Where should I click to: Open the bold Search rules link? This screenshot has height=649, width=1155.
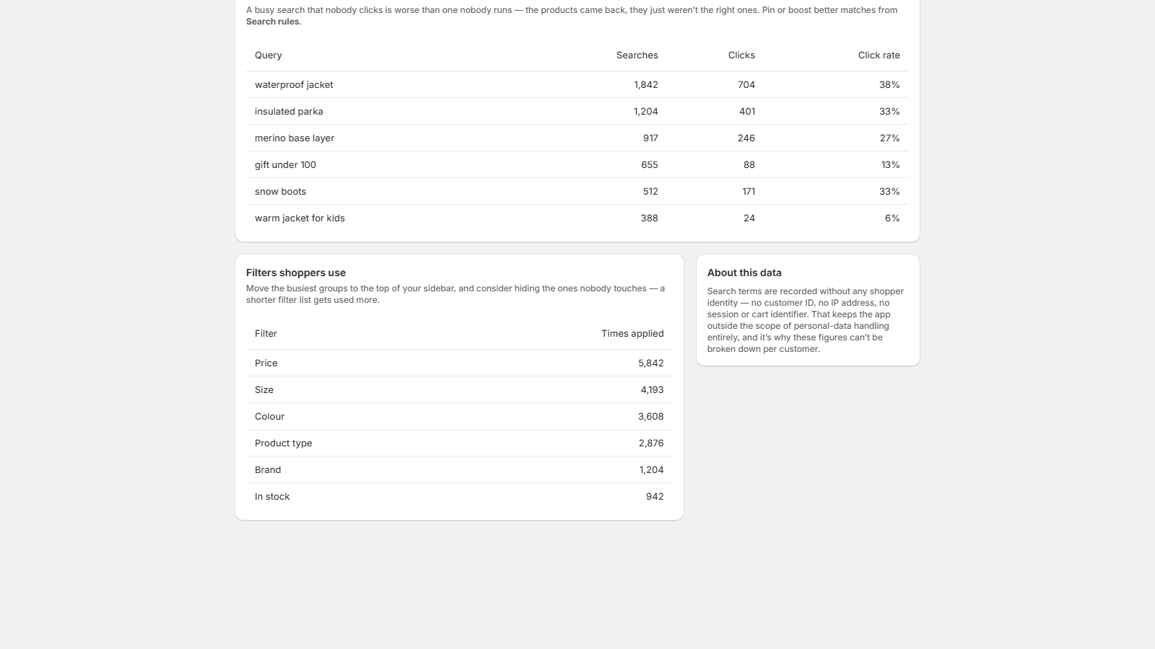pos(273,22)
